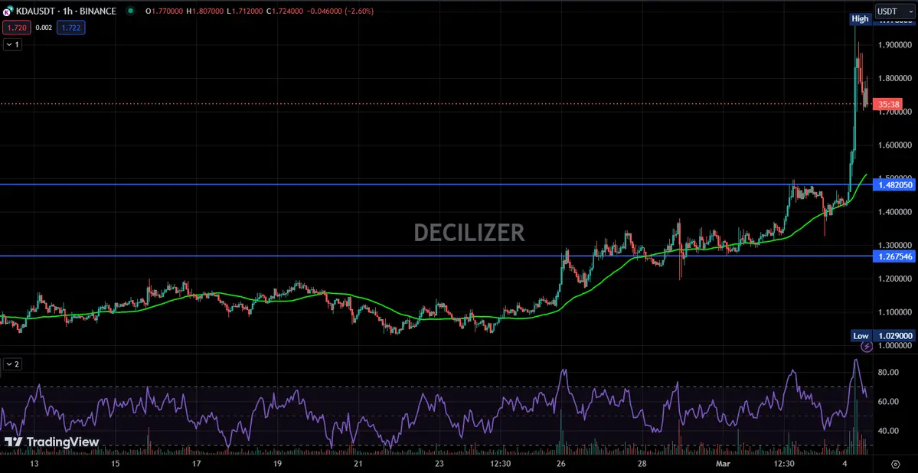Image resolution: width=918 pixels, height=473 pixels.
Task: Click the RSI 80.00 axis label
Action: pyautogui.click(x=887, y=372)
